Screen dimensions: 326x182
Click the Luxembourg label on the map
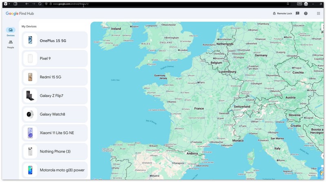(227, 72)
